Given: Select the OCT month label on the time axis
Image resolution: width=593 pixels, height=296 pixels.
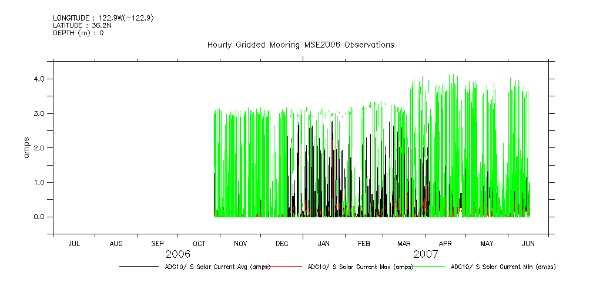Looking at the screenshot, I should pyautogui.click(x=199, y=243).
